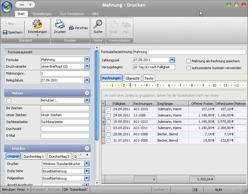
Task: Open the Belegdatum date dropdown
Action: (87, 80)
